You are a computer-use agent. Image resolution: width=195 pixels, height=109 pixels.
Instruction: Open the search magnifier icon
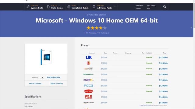pyautogui.click(x=165, y=7)
